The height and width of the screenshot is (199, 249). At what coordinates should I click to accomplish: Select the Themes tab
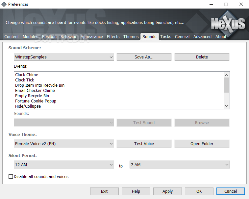point(131,37)
